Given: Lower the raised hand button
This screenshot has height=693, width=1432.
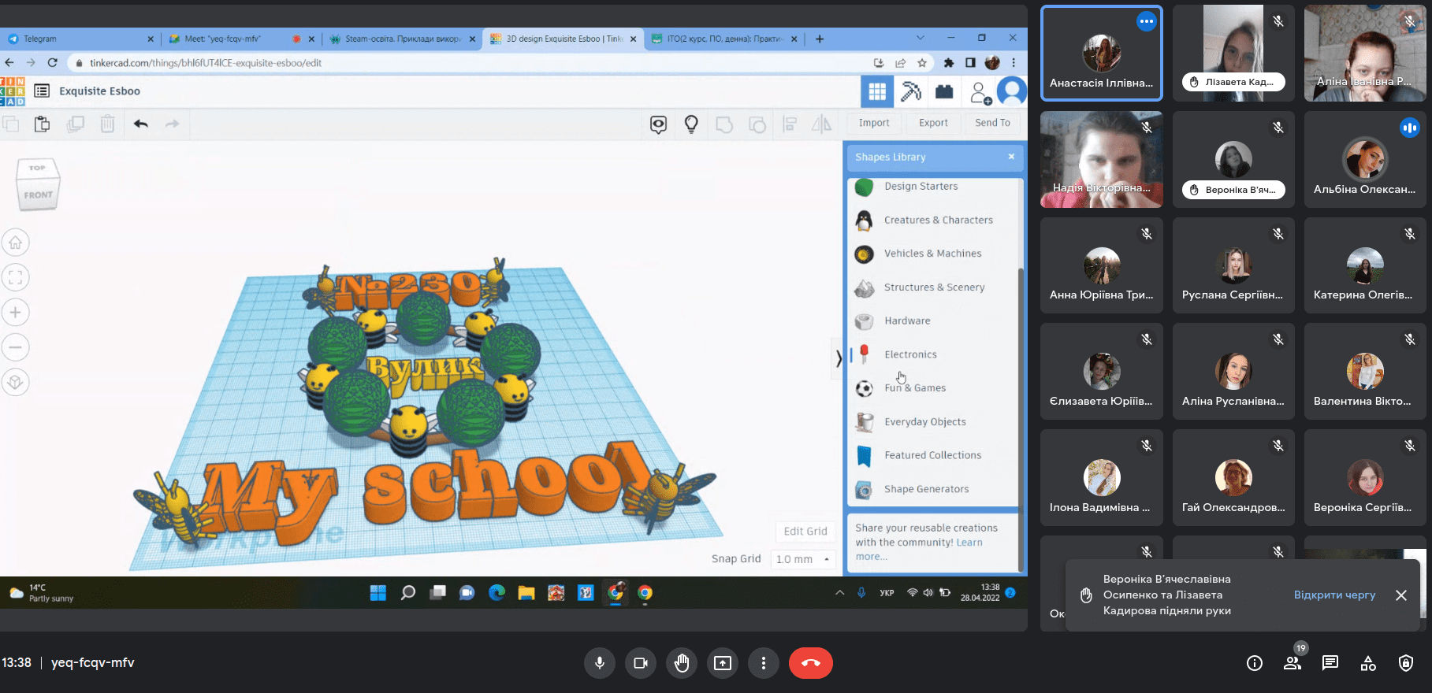Looking at the screenshot, I should [x=682, y=663].
